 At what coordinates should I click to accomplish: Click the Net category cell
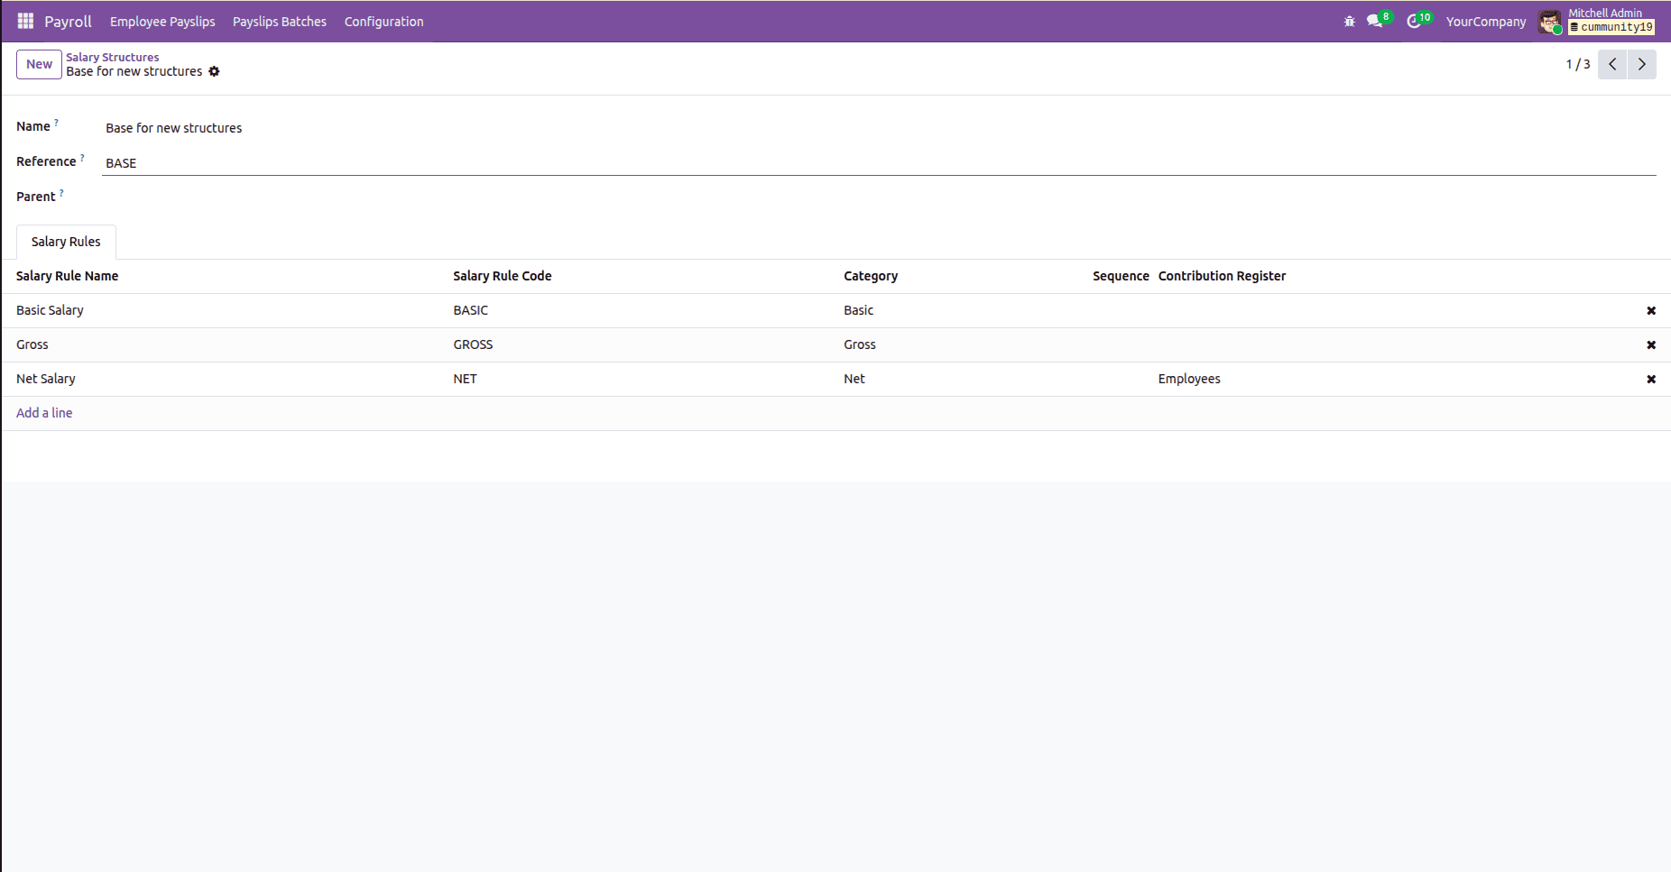(854, 379)
